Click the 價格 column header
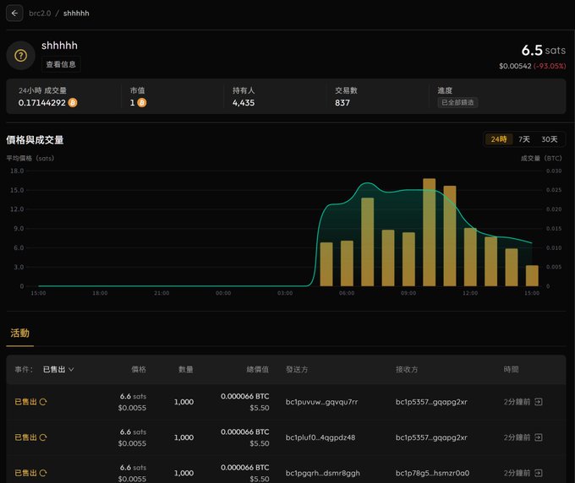Viewport: 575px width, 483px height. [139, 370]
